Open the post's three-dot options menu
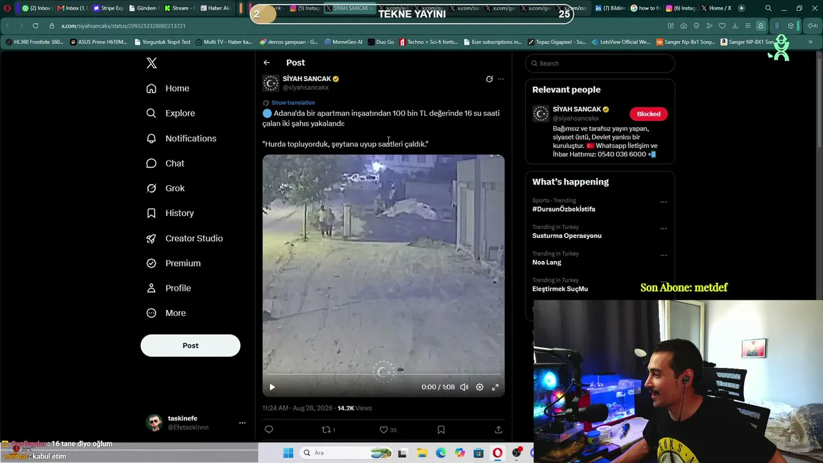Viewport: 823px width, 463px height. pos(501,79)
